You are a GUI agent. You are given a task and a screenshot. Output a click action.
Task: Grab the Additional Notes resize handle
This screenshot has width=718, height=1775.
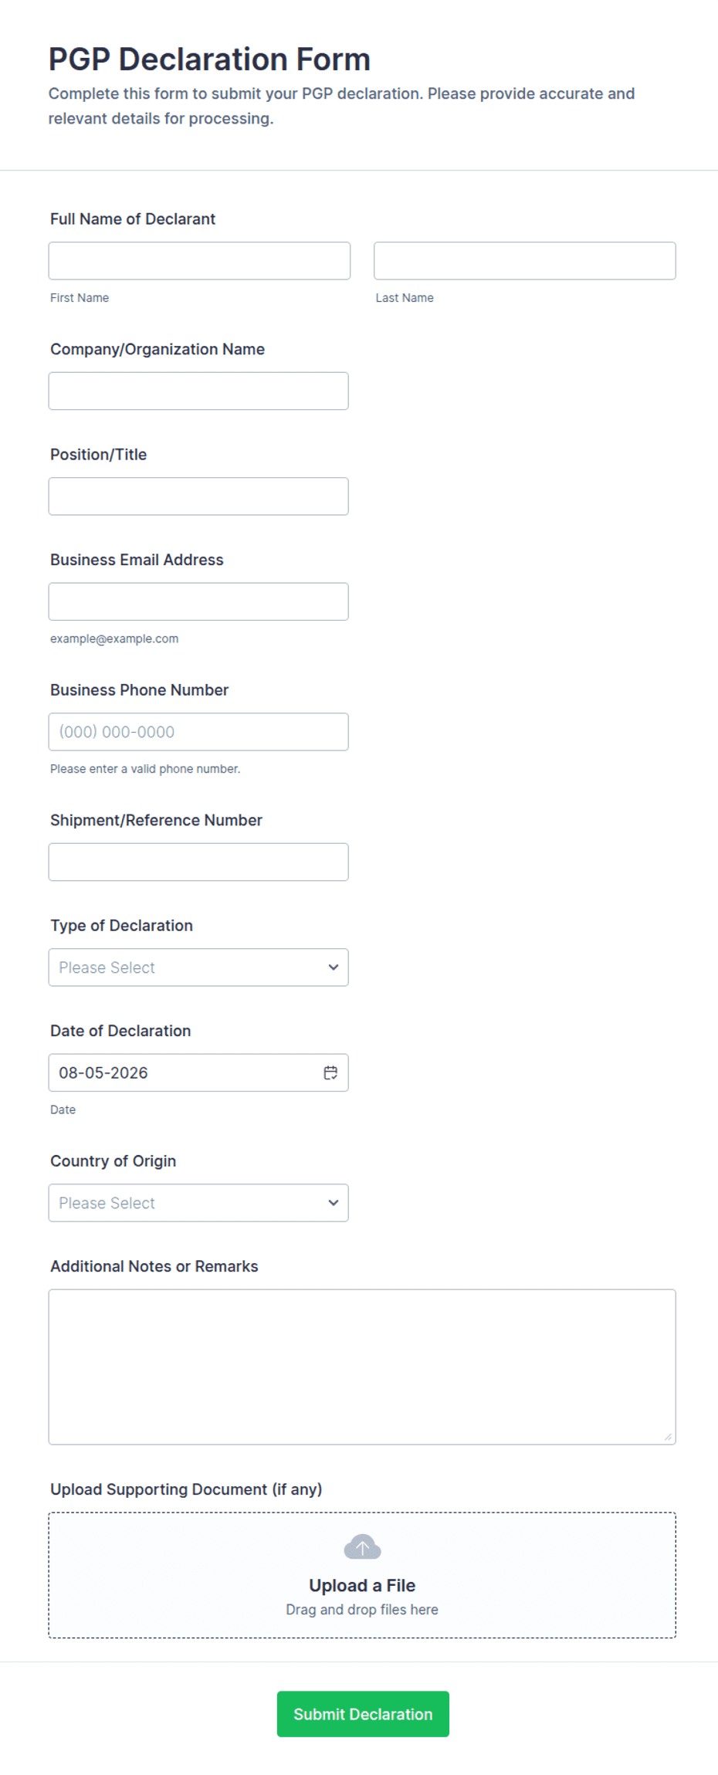[668, 1437]
